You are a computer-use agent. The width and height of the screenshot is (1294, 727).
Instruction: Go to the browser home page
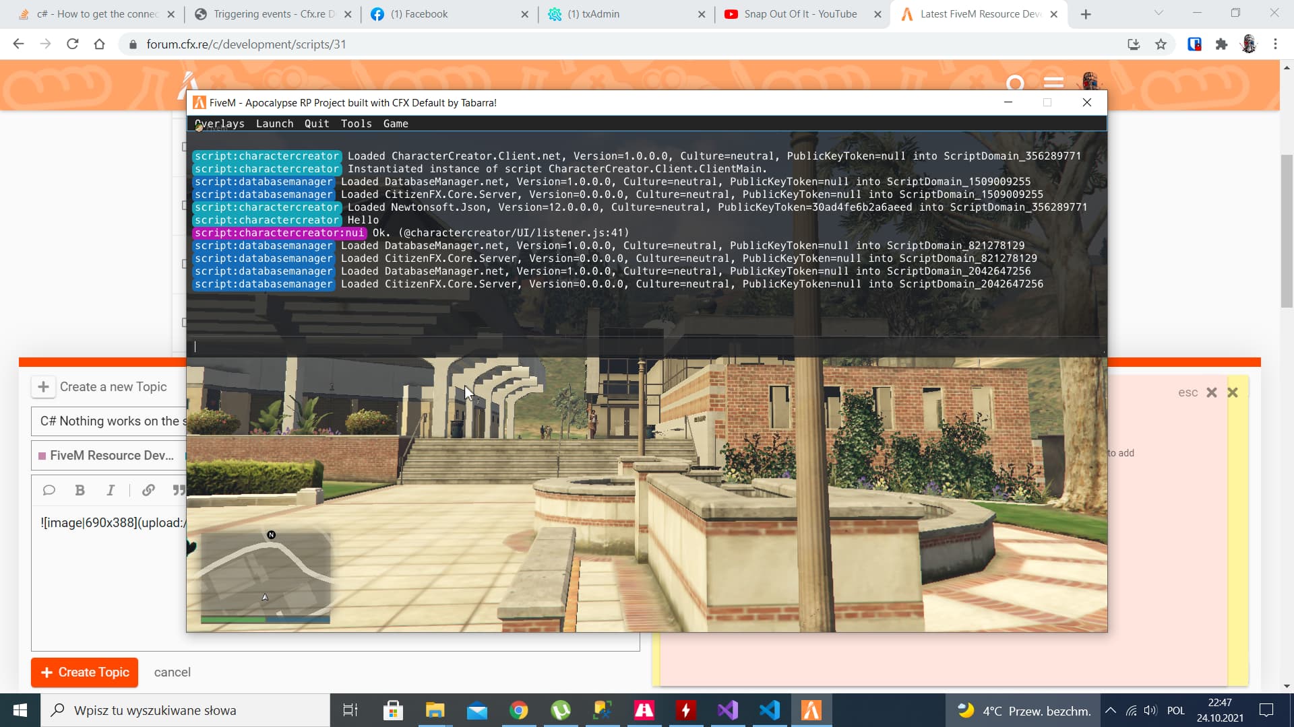pos(100,44)
